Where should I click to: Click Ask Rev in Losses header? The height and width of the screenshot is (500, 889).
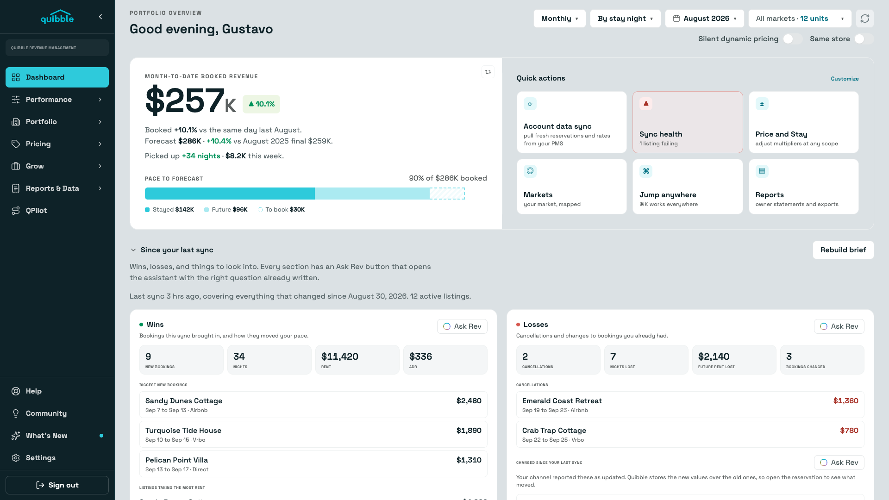pyautogui.click(x=839, y=326)
